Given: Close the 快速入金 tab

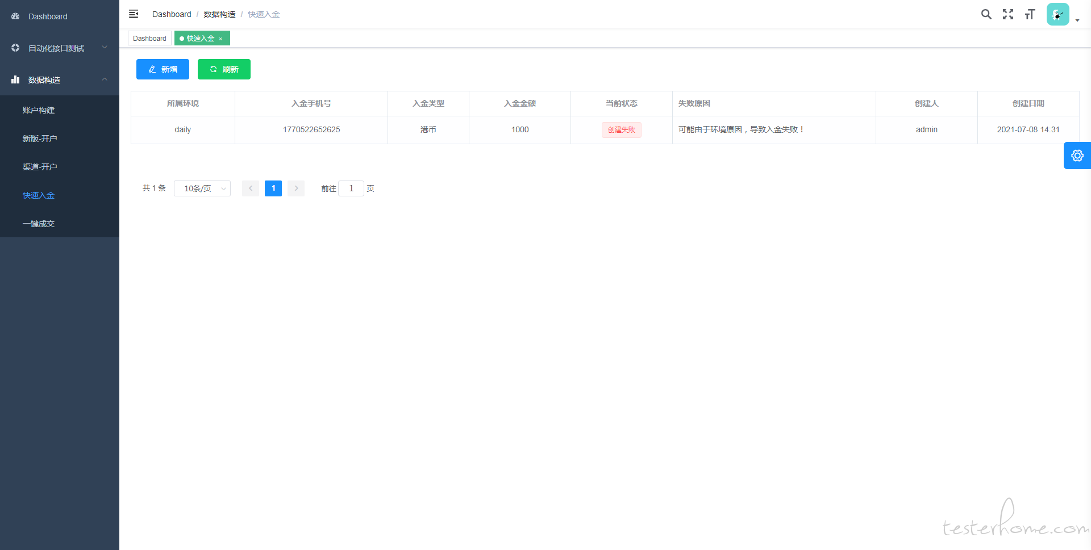Looking at the screenshot, I should pos(221,39).
